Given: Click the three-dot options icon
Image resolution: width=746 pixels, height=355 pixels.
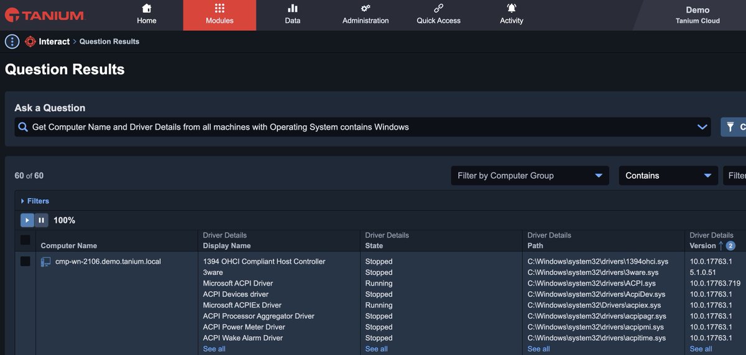Looking at the screenshot, I should click(x=12, y=42).
